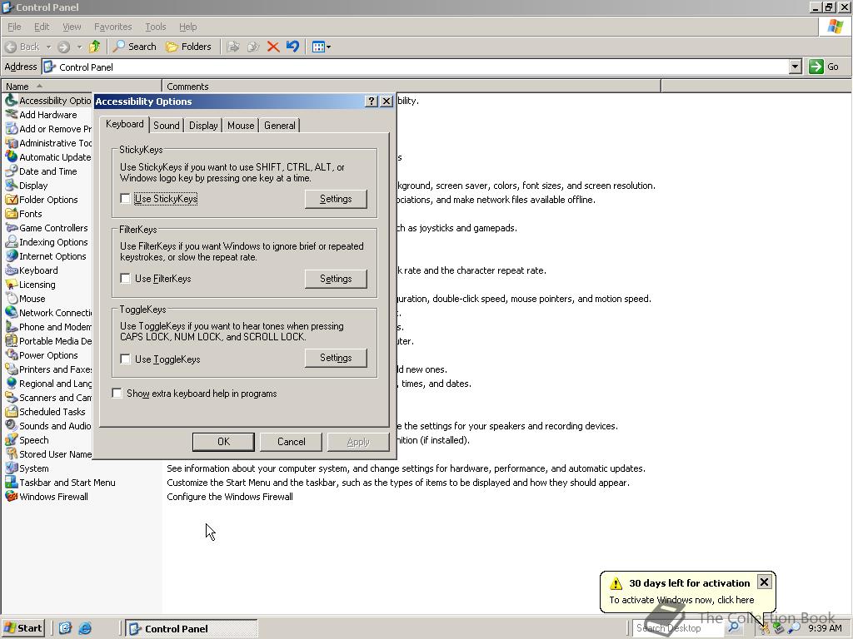Switch to the Mouse tab
The height and width of the screenshot is (639, 853).
241,126
